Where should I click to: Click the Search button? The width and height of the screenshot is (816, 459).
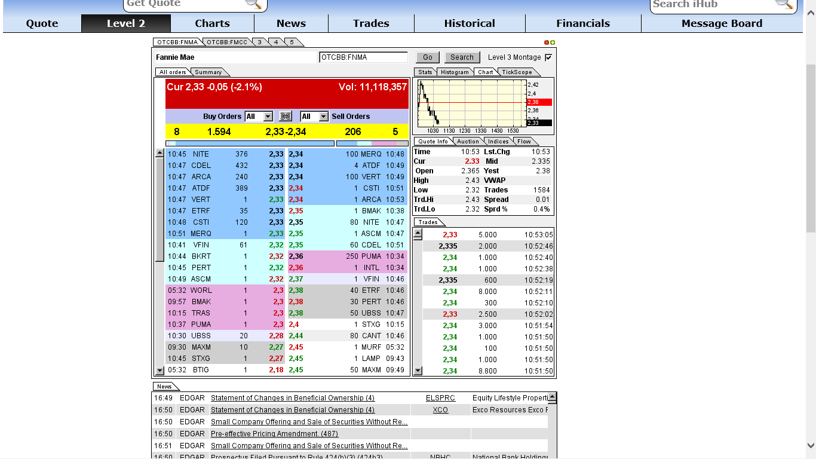pos(462,57)
